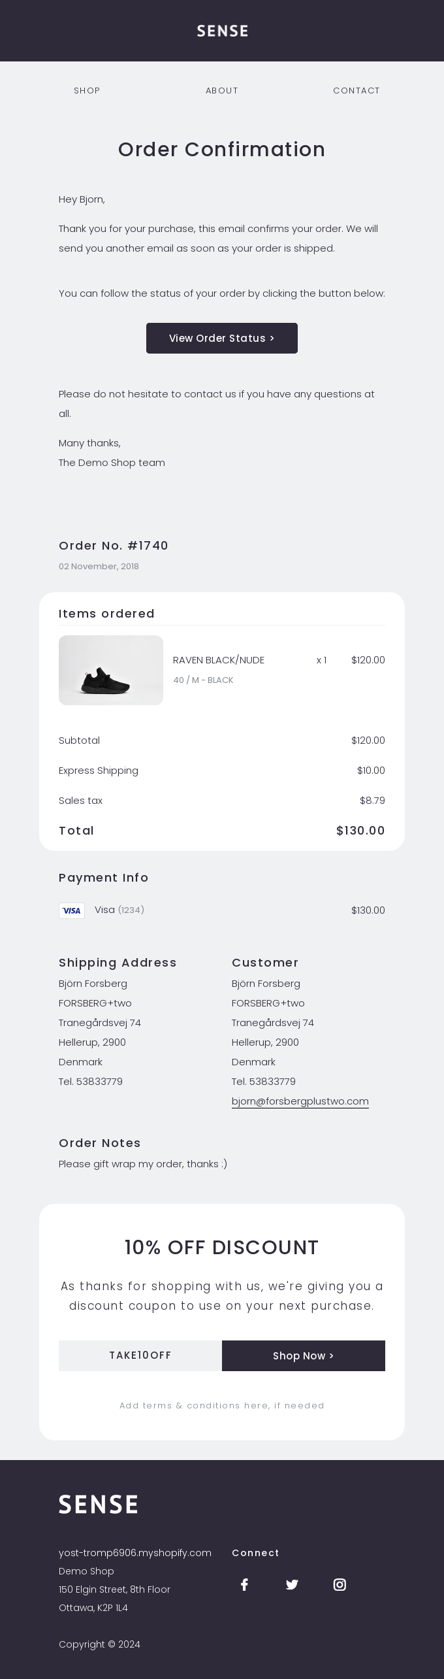444x1679 pixels.
Task: Click the Order No. #1740 heading
Action: pos(114,546)
